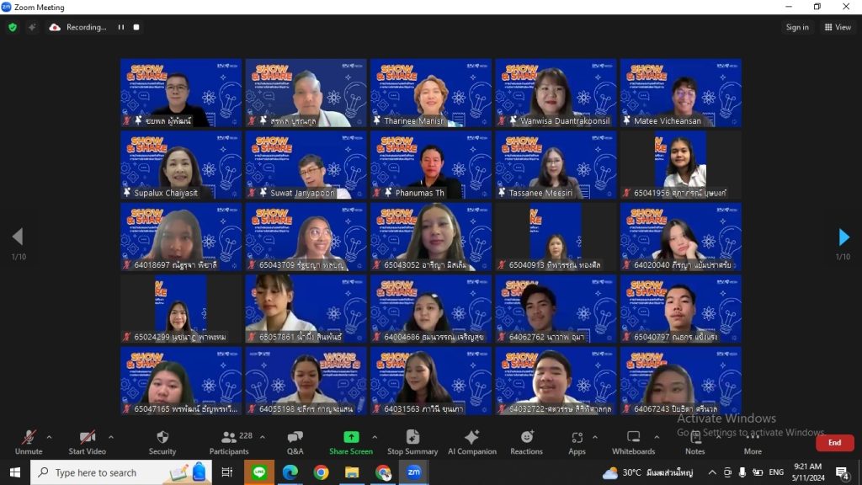Expand arrow beside Apps
Image resolution: width=862 pixels, height=485 pixels.
[595, 437]
